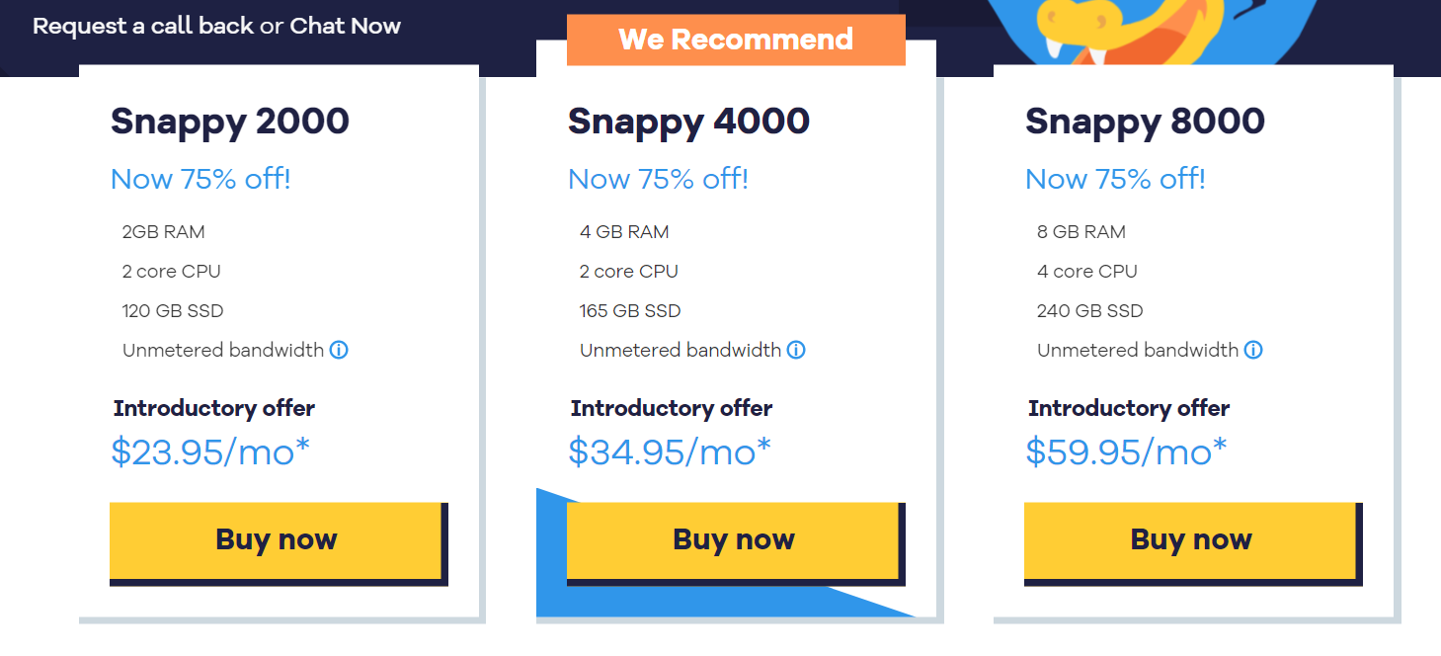Click the $59.95/mo price text
The width and height of the screenshot is (1441, 656).
click(1126, 451)
